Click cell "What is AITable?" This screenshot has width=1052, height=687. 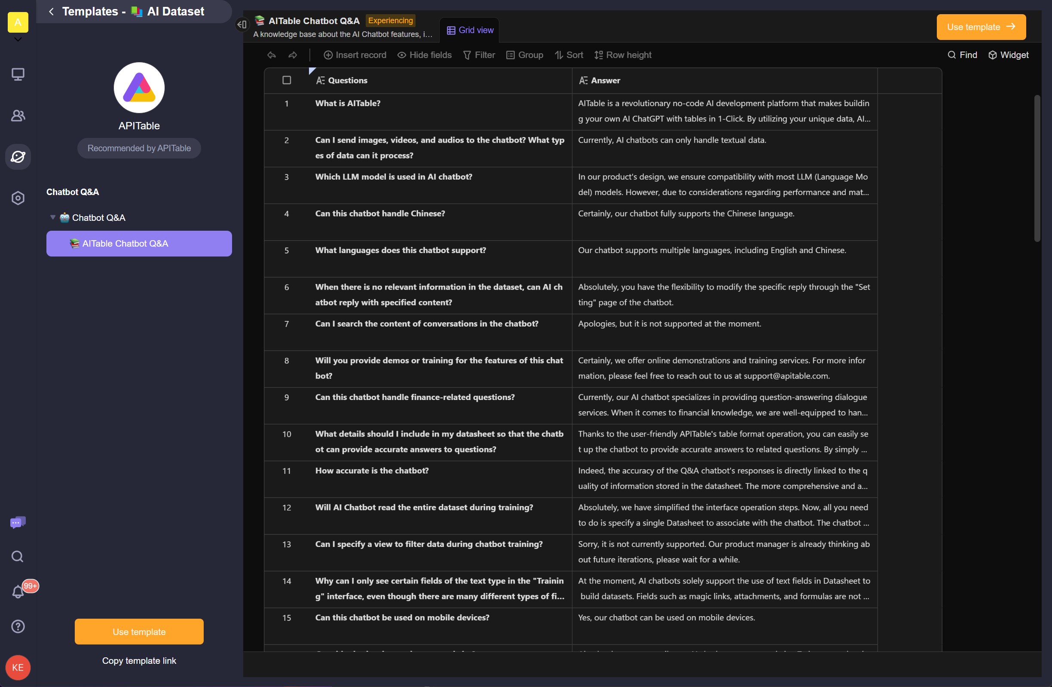tap(440, 112)
